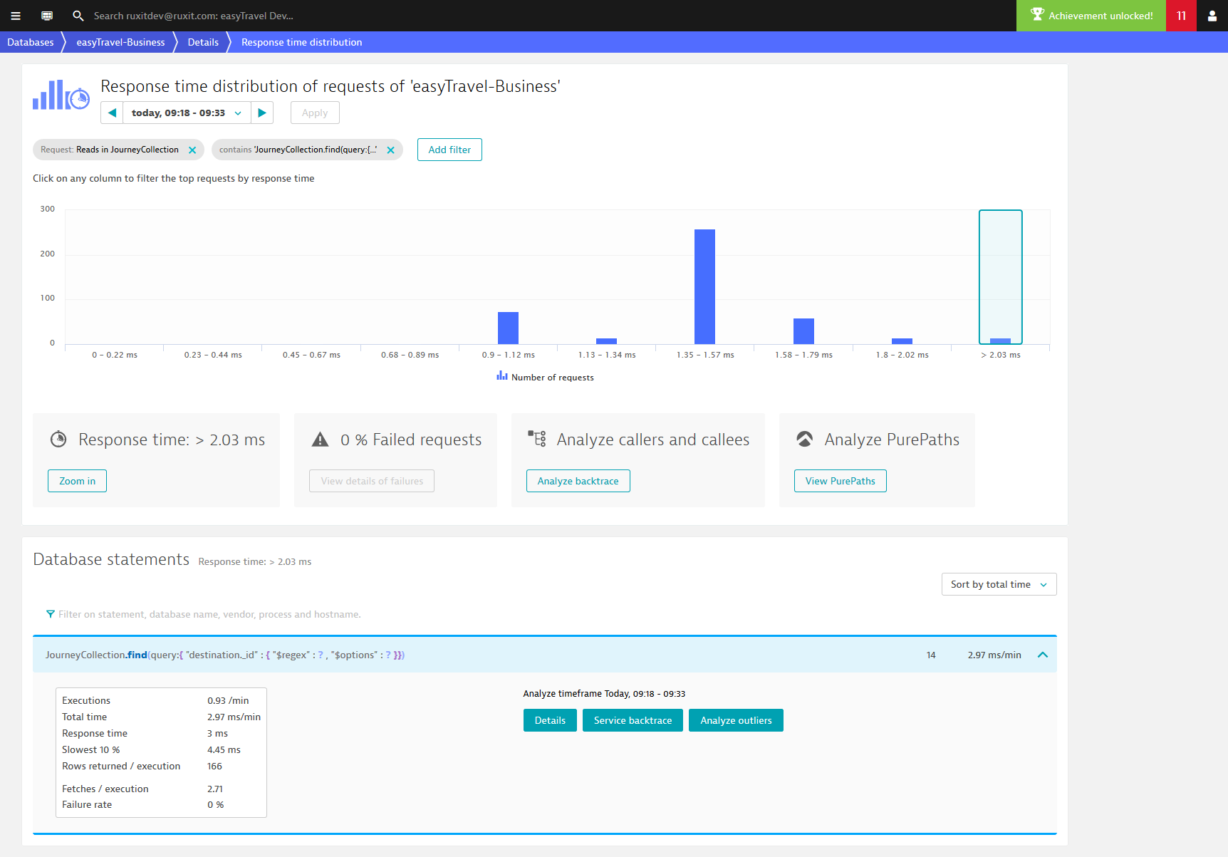Image resolution: width=1228 pixels, height=857 pixels.
Task: Click the funnel filter icon
Action: pyautogui.click(x=51, y=614)
